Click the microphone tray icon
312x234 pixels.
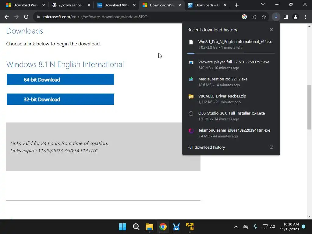coord(255,227)
